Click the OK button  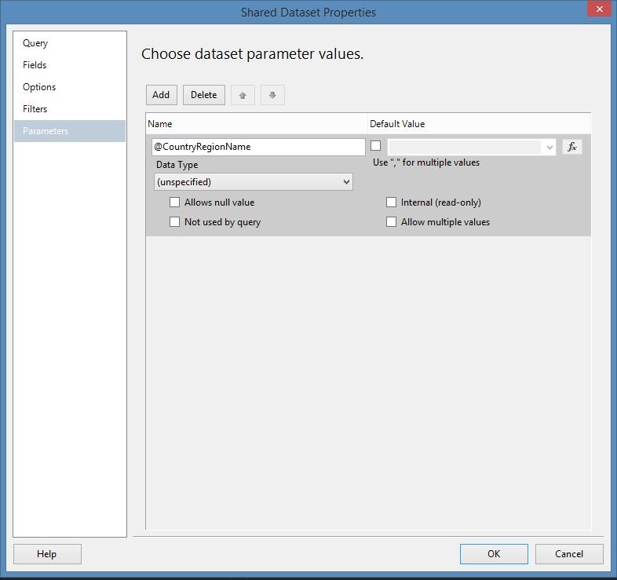point(493,553)
